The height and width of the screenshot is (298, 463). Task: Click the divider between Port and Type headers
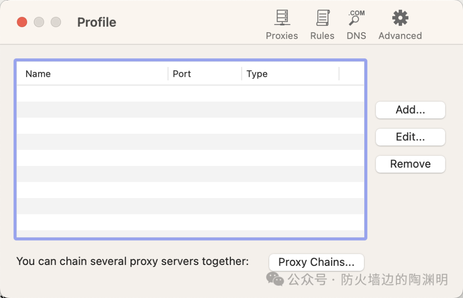pos(242,74)
